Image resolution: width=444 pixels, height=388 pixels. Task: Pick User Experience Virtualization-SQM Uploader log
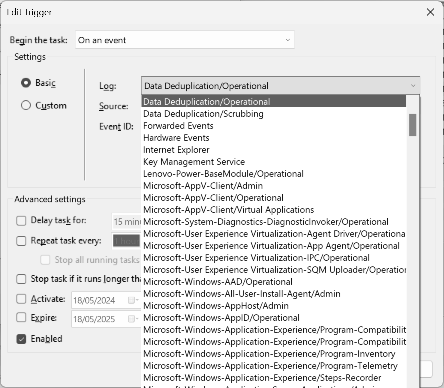tap(274, 270)
